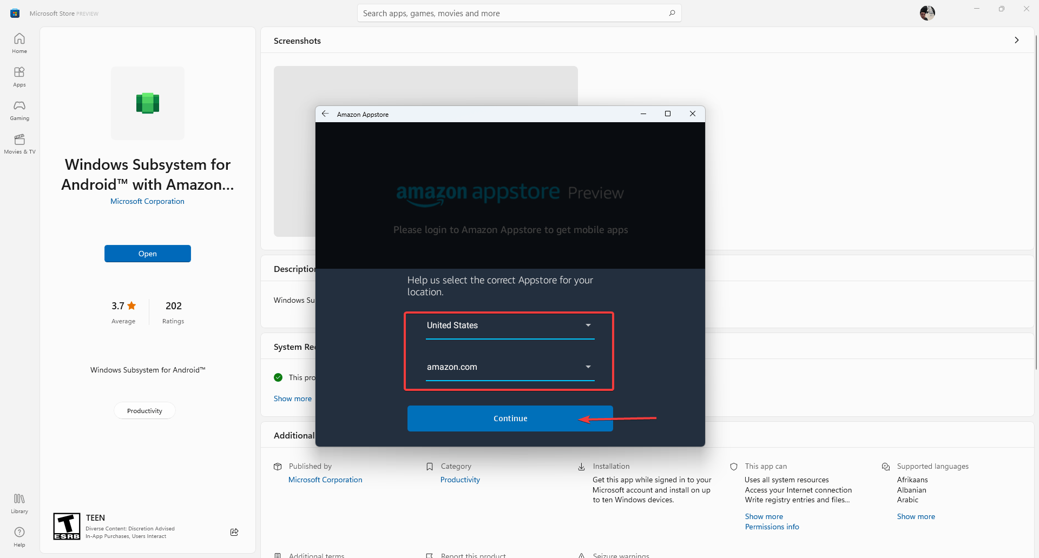The image size is (1039, 558).
Task: Click the Store search input field
Action: click(x=519, y=13)
